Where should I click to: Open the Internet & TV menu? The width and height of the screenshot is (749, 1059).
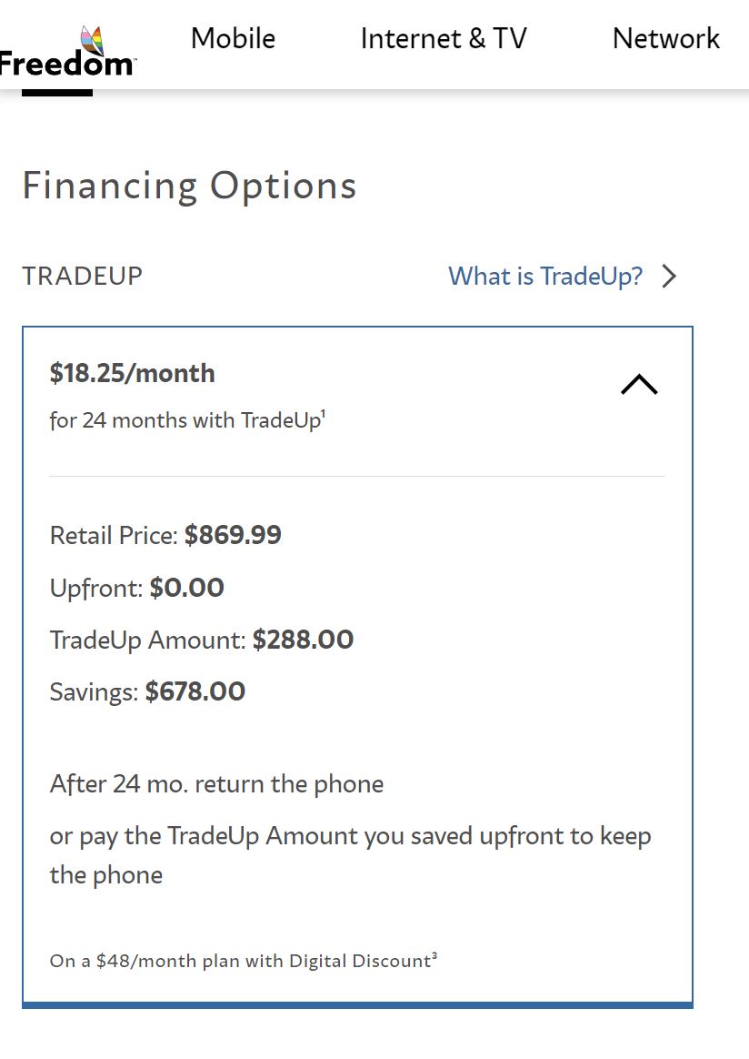[444, 38]
